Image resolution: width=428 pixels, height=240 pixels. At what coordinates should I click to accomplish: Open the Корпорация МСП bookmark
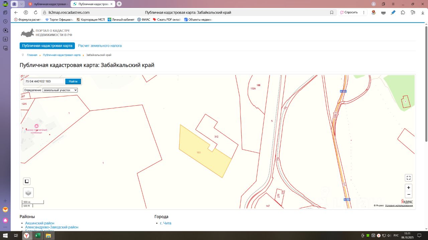point(91,20)
